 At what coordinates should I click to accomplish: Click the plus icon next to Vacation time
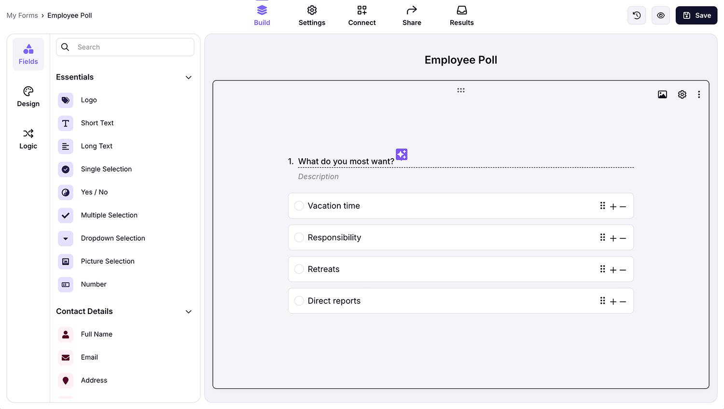click(613, 206)
